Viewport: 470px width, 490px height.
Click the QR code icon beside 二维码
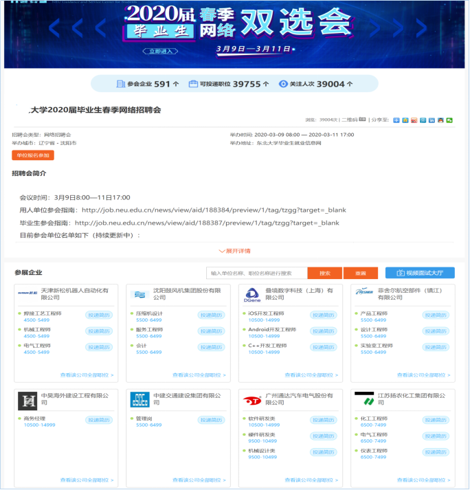[362, 120]
